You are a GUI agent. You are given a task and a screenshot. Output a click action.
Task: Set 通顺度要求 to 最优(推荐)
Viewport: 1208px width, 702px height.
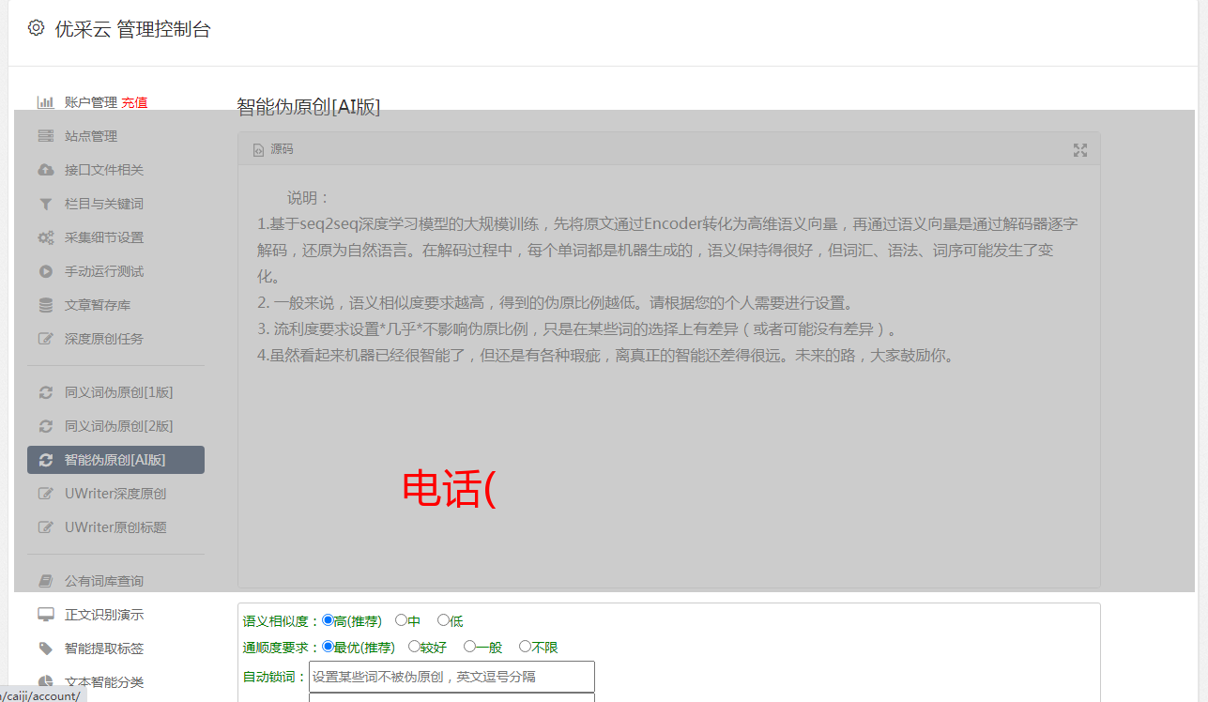(328, 647)
